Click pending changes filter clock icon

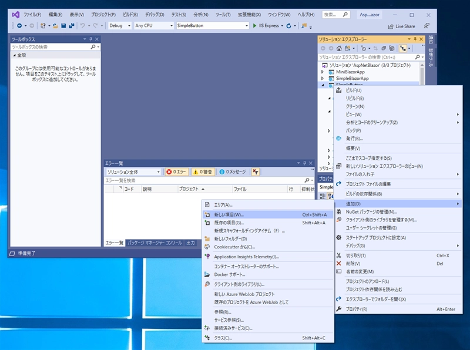(x=364, y=48)
